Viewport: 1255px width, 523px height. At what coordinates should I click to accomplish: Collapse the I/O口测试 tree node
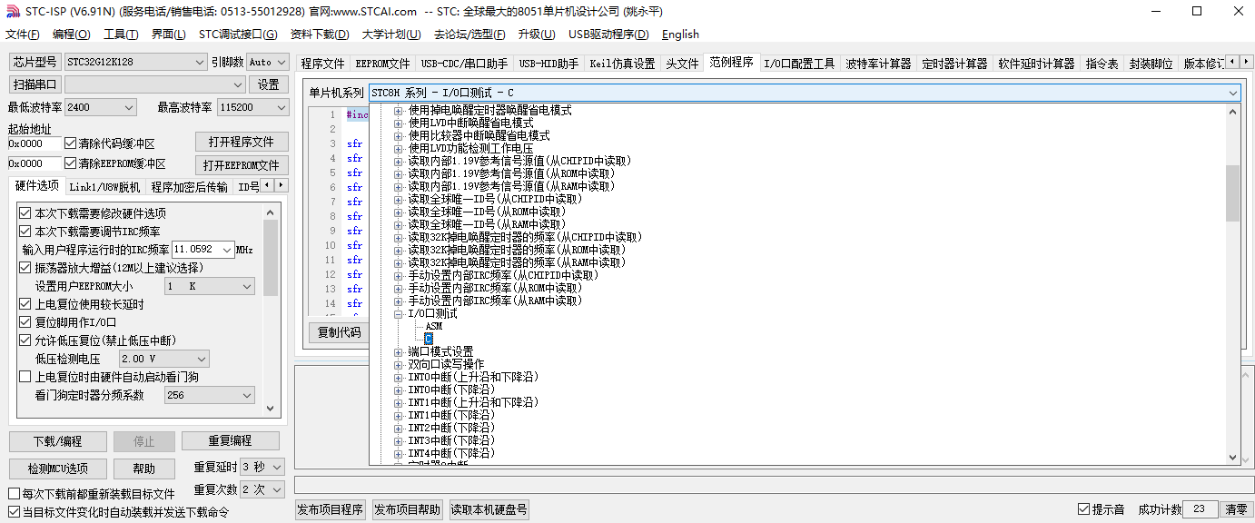click(x=399, y=313)
